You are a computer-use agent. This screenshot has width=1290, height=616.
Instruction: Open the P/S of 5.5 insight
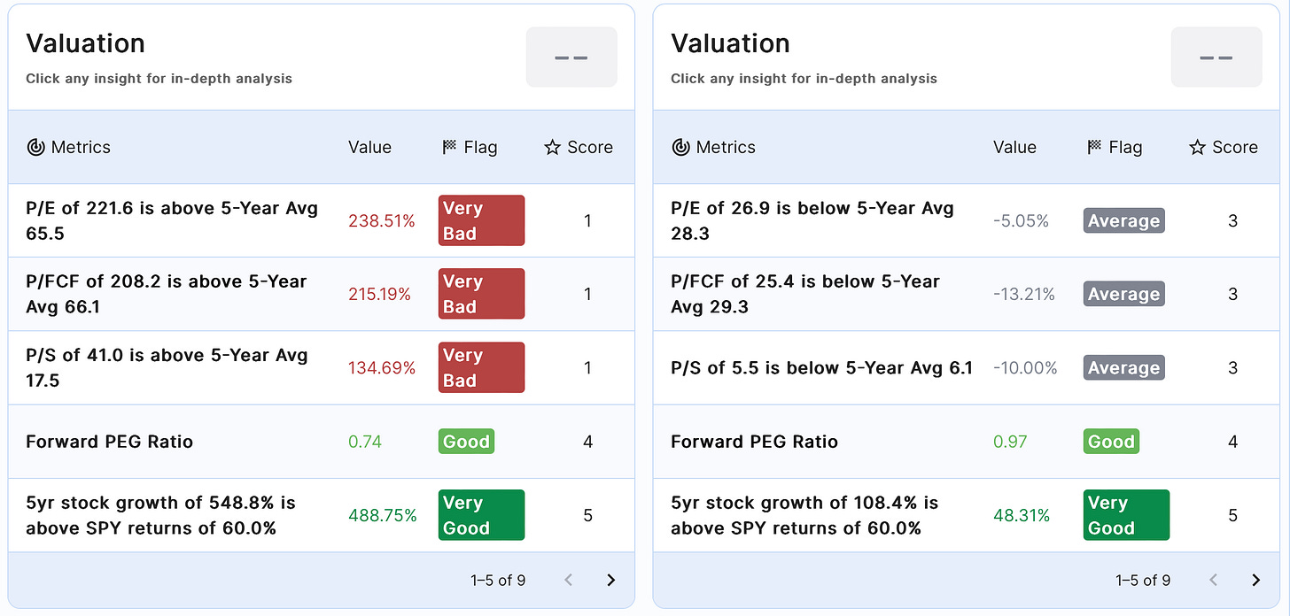coord(821,368)
